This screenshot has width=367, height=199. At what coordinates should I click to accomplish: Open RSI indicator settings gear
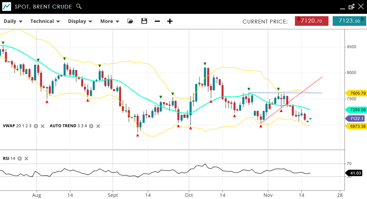[20, 159]
